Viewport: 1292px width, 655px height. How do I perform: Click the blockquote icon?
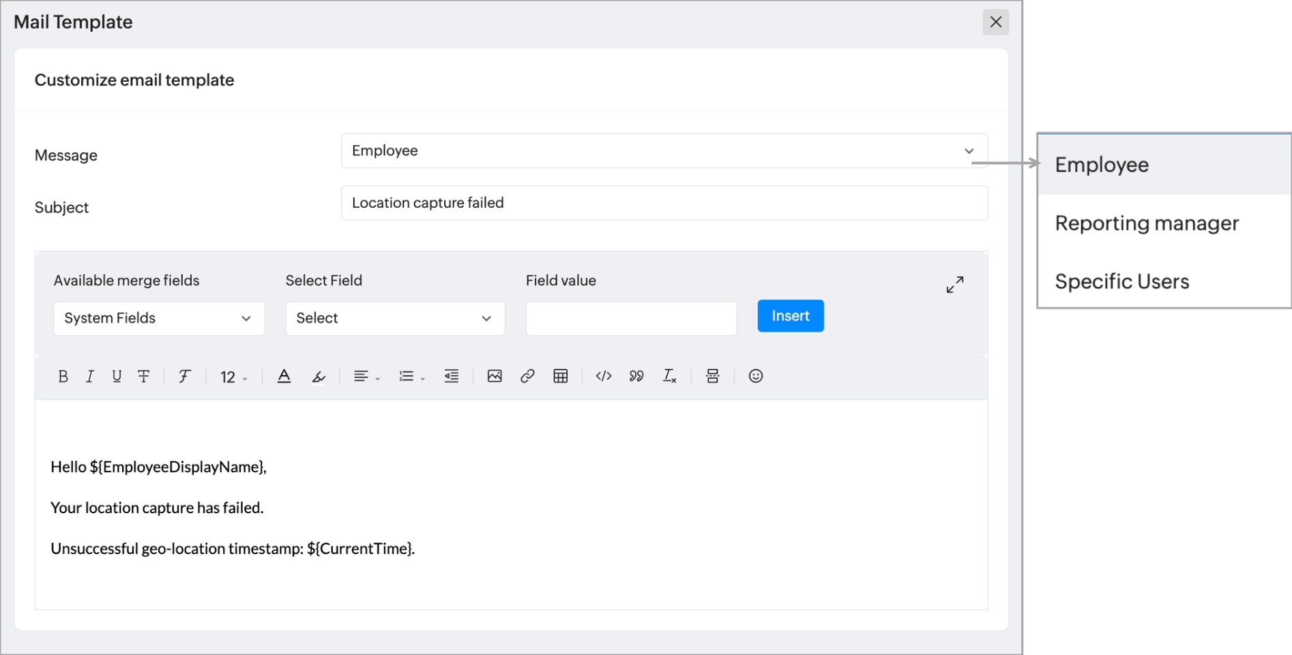coord(636,376)
